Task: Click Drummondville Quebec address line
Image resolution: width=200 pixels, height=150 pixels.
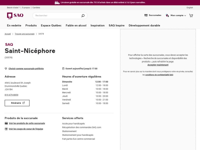Action: pos(16,86)
